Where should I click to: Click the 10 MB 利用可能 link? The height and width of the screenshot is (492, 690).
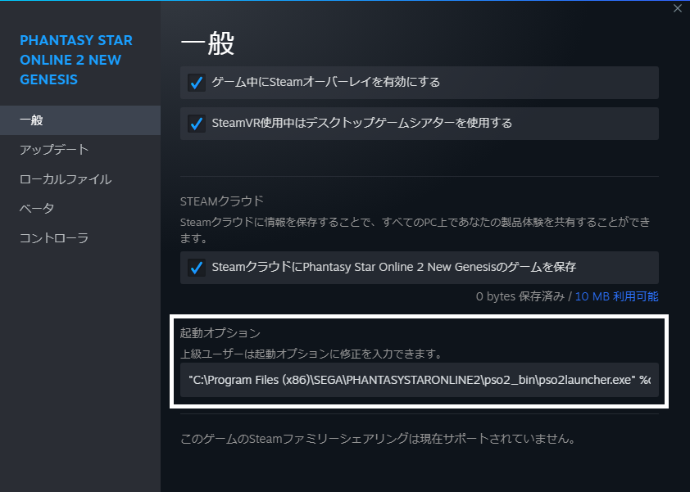(616, 296)
